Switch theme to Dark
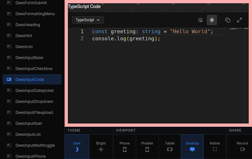The width and height of the screenshot is (252, 159). click(77, 146)
